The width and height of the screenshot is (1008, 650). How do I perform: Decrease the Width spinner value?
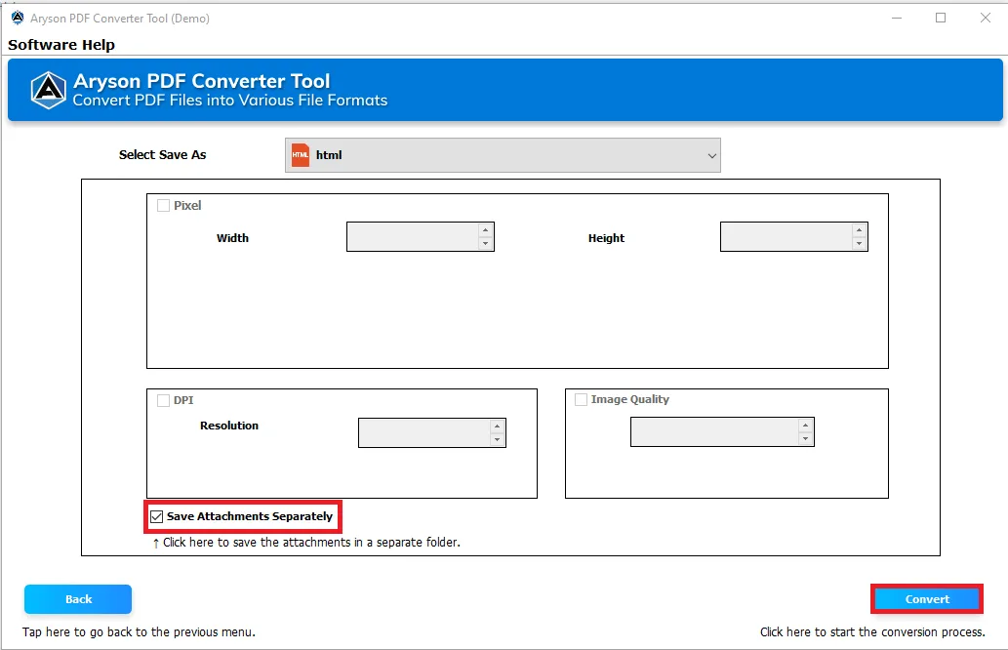(485, 244)
